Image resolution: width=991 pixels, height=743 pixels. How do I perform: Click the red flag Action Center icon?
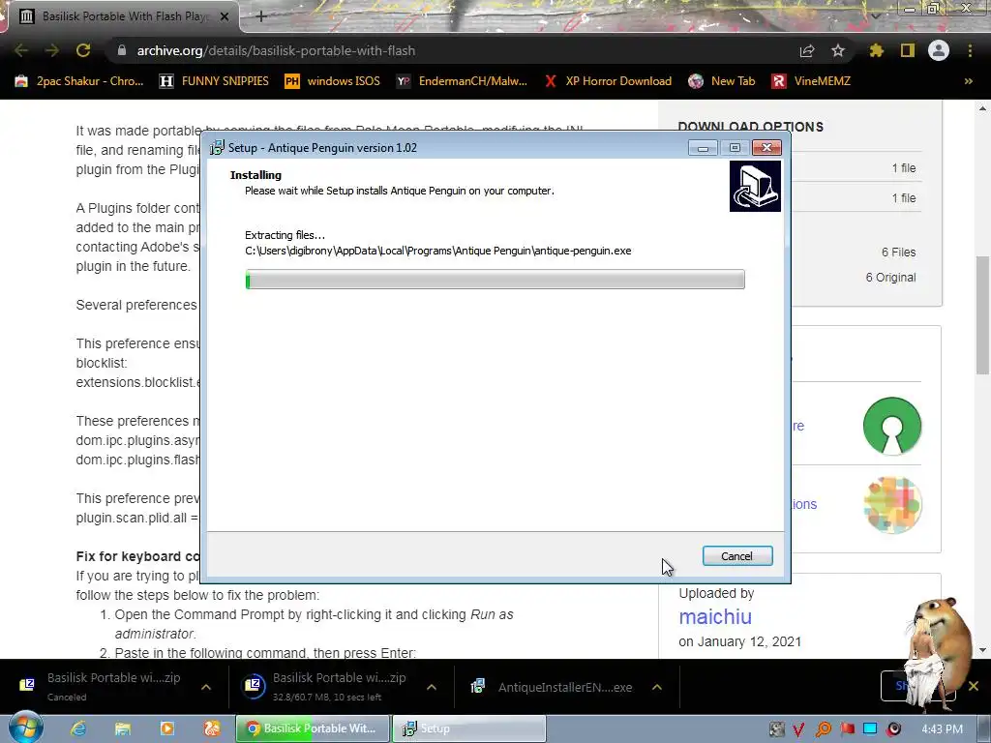click(847, 729)
